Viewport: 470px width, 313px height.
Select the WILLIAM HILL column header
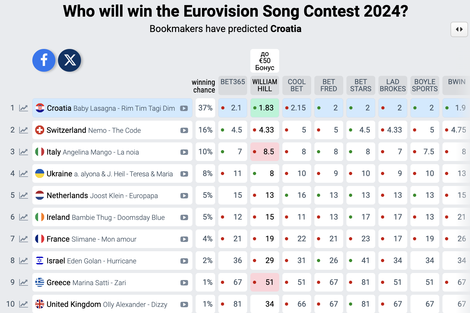click(x=265, y=85)
